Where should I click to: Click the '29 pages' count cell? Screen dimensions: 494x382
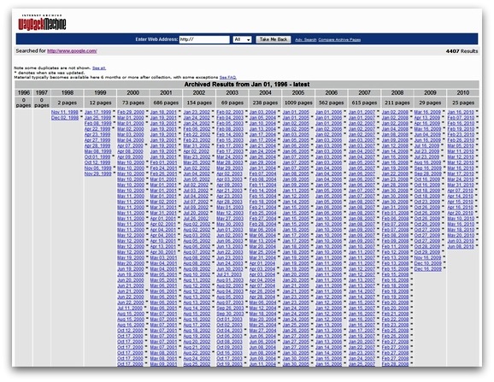(430, 103)
